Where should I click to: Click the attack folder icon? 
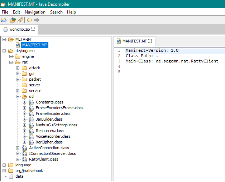click(x=24, y=68)
